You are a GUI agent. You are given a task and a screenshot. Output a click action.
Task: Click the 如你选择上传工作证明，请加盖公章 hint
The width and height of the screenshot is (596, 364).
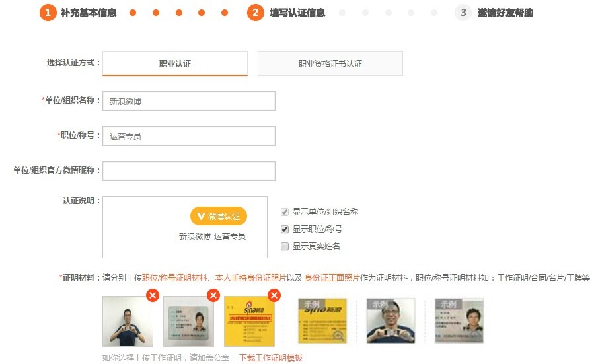click(166, 357)
